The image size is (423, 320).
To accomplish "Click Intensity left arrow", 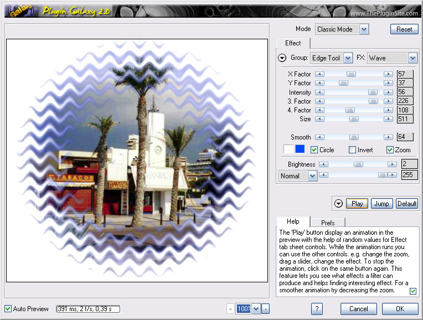I will click(319, 92).
